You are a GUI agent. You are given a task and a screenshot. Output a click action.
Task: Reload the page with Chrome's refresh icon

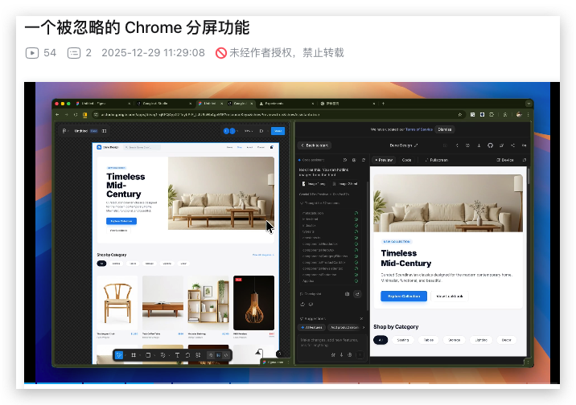tap(76, 115)
